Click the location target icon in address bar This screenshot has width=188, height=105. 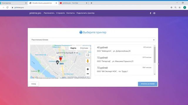coord(171,8)
